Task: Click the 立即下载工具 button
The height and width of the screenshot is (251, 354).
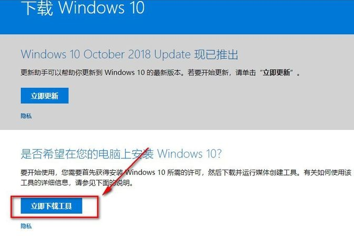Action: point(51,206)
